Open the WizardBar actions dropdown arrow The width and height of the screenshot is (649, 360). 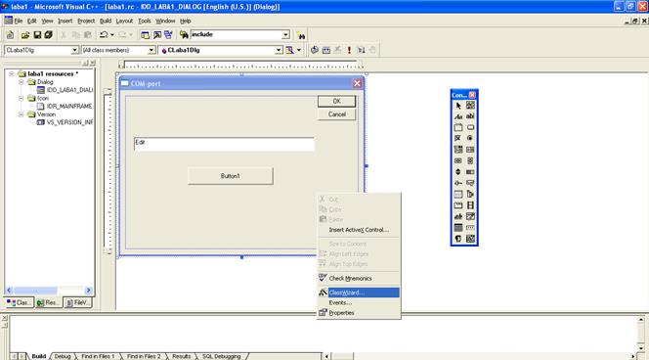click(x=298, y=50)
